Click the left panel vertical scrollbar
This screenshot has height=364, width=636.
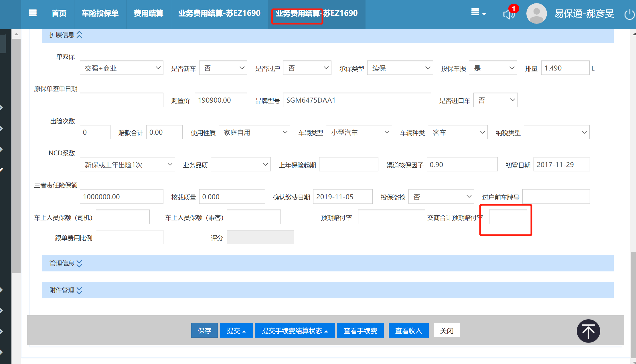click(x=16, y=155)
